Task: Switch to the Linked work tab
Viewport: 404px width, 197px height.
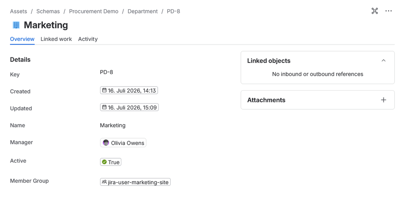Action: 56,39
